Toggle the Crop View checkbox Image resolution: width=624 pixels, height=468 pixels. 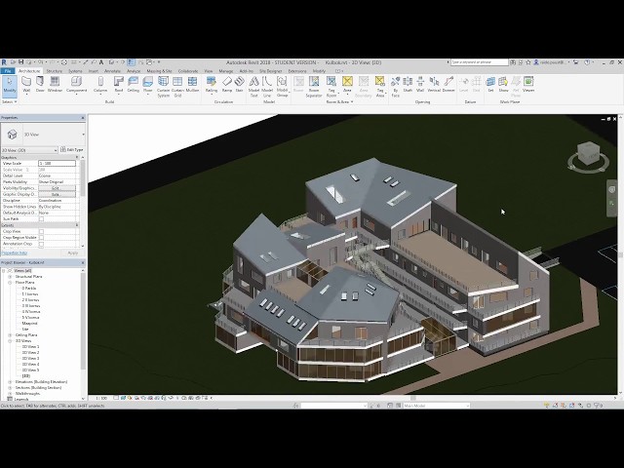tap(41, 232)
